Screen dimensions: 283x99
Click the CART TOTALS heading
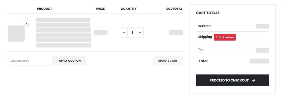(x=208, y=13)
